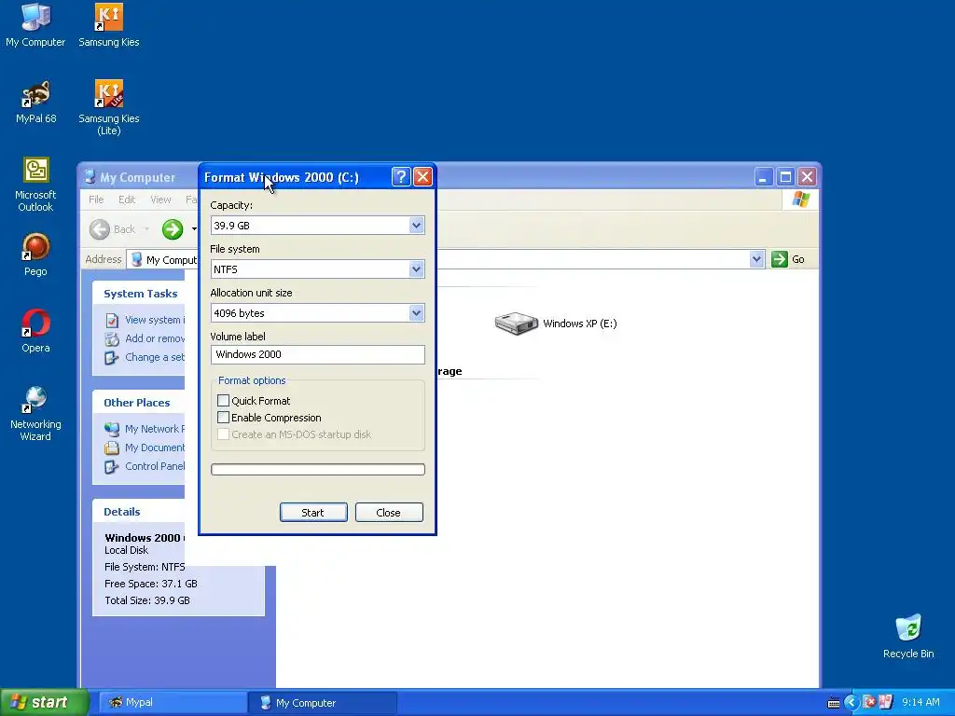Select the Microsoft Outlook desktop icon
The width and height of the screenshot is (955, 716).
point(35,184)
